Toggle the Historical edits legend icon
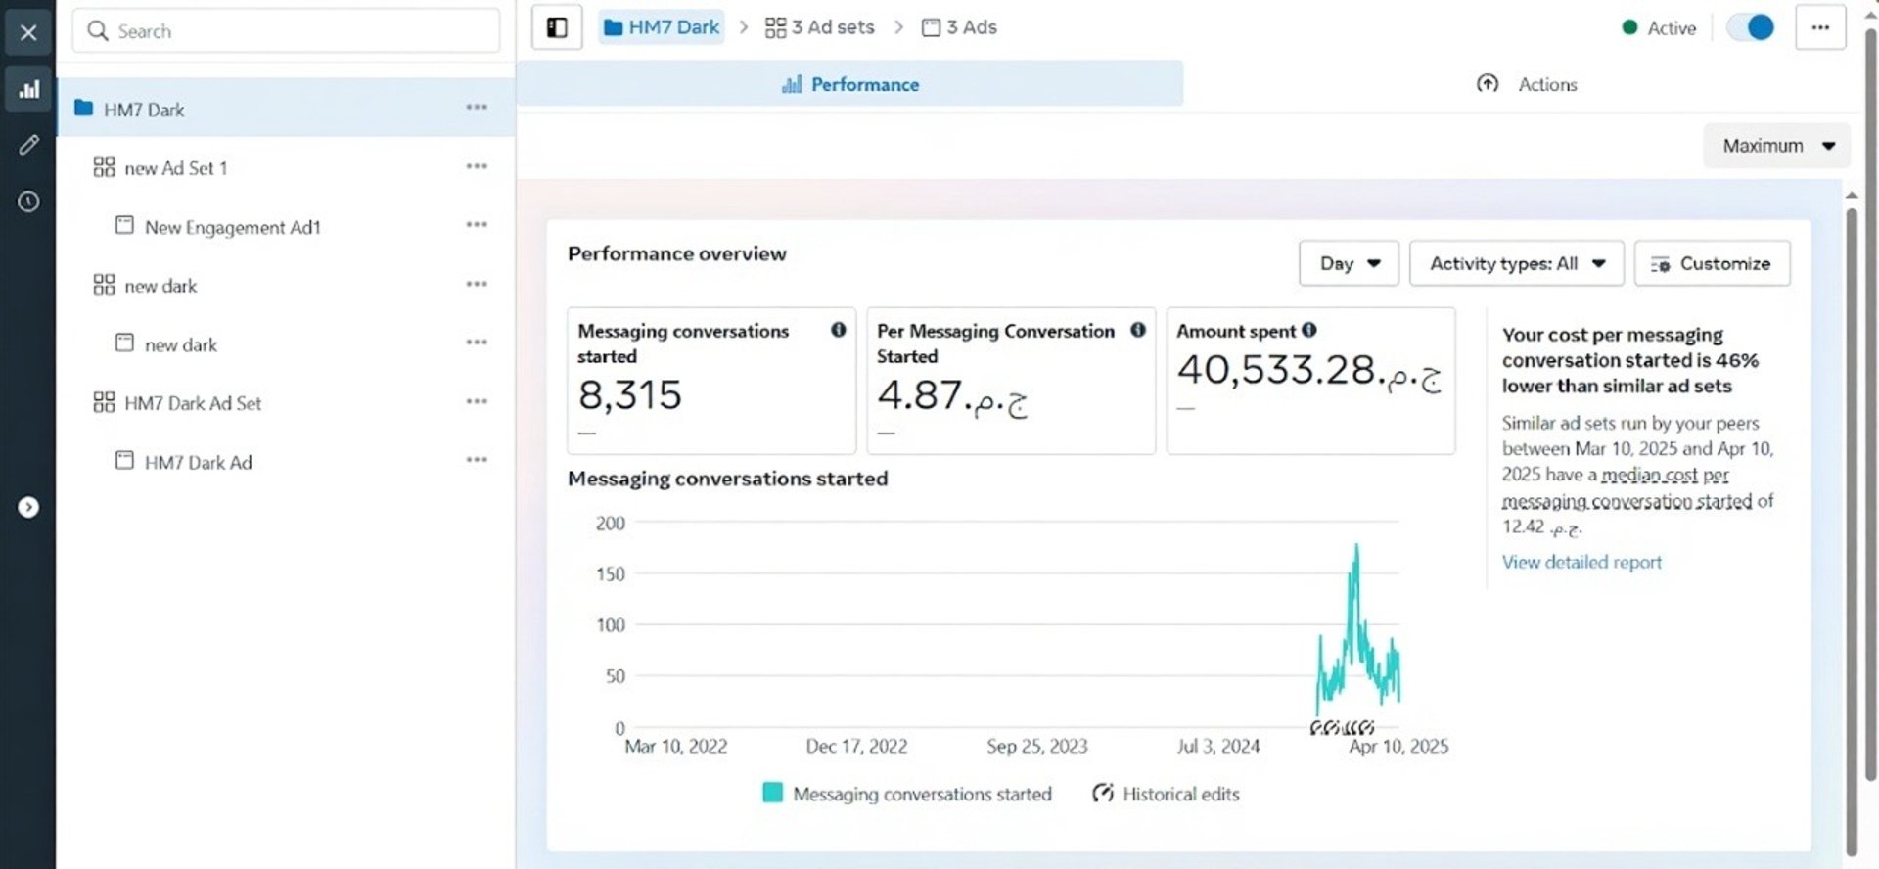This screenshot has width=1879, height=869. click(1103, 793)
